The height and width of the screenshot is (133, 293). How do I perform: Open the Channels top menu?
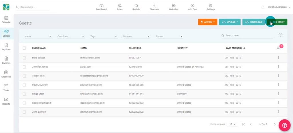coord(155,7)
